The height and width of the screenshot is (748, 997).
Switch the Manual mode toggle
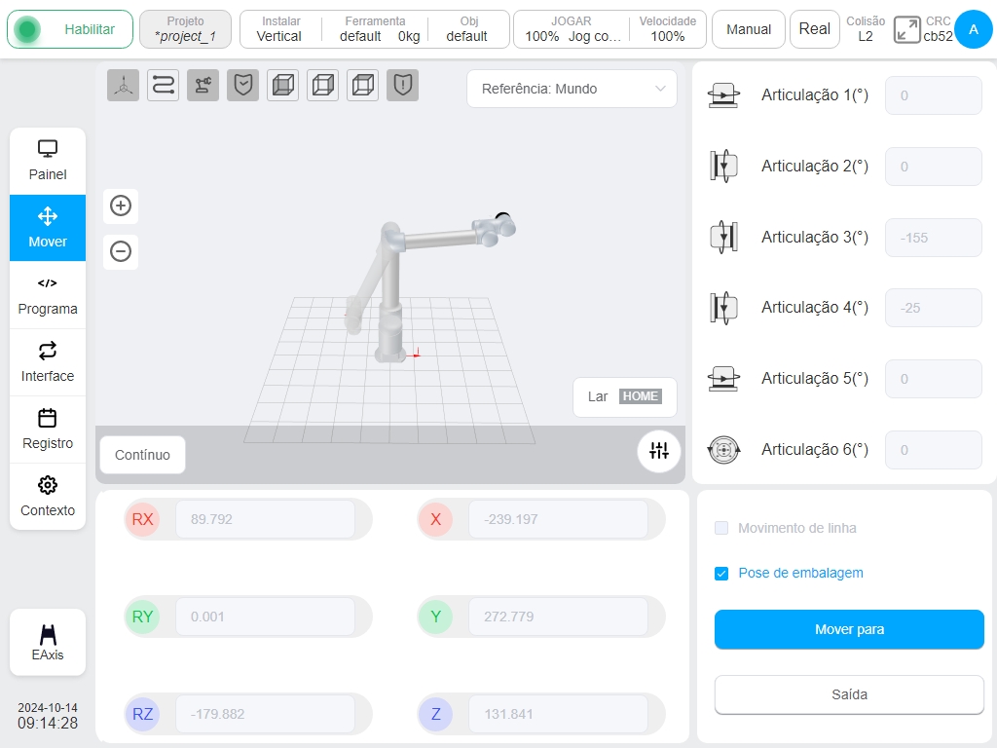point(749,29)
